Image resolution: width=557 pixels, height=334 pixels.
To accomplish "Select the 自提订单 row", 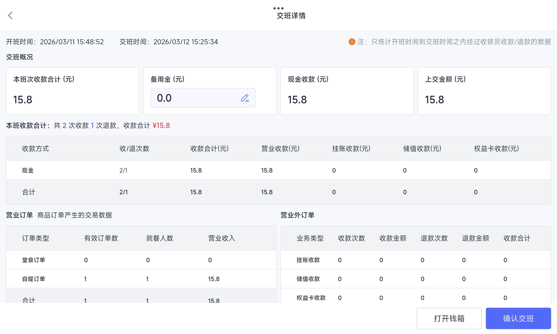I will [x=34, y=279].
